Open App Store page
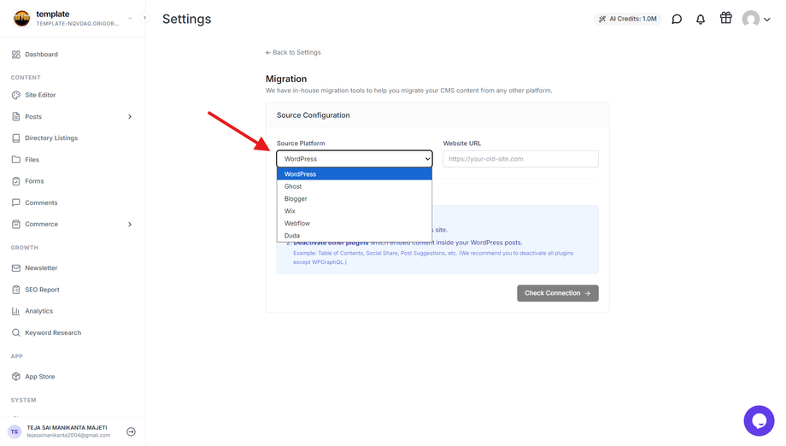Viewport: 786px width, 446px height. (x=40, y=376)
